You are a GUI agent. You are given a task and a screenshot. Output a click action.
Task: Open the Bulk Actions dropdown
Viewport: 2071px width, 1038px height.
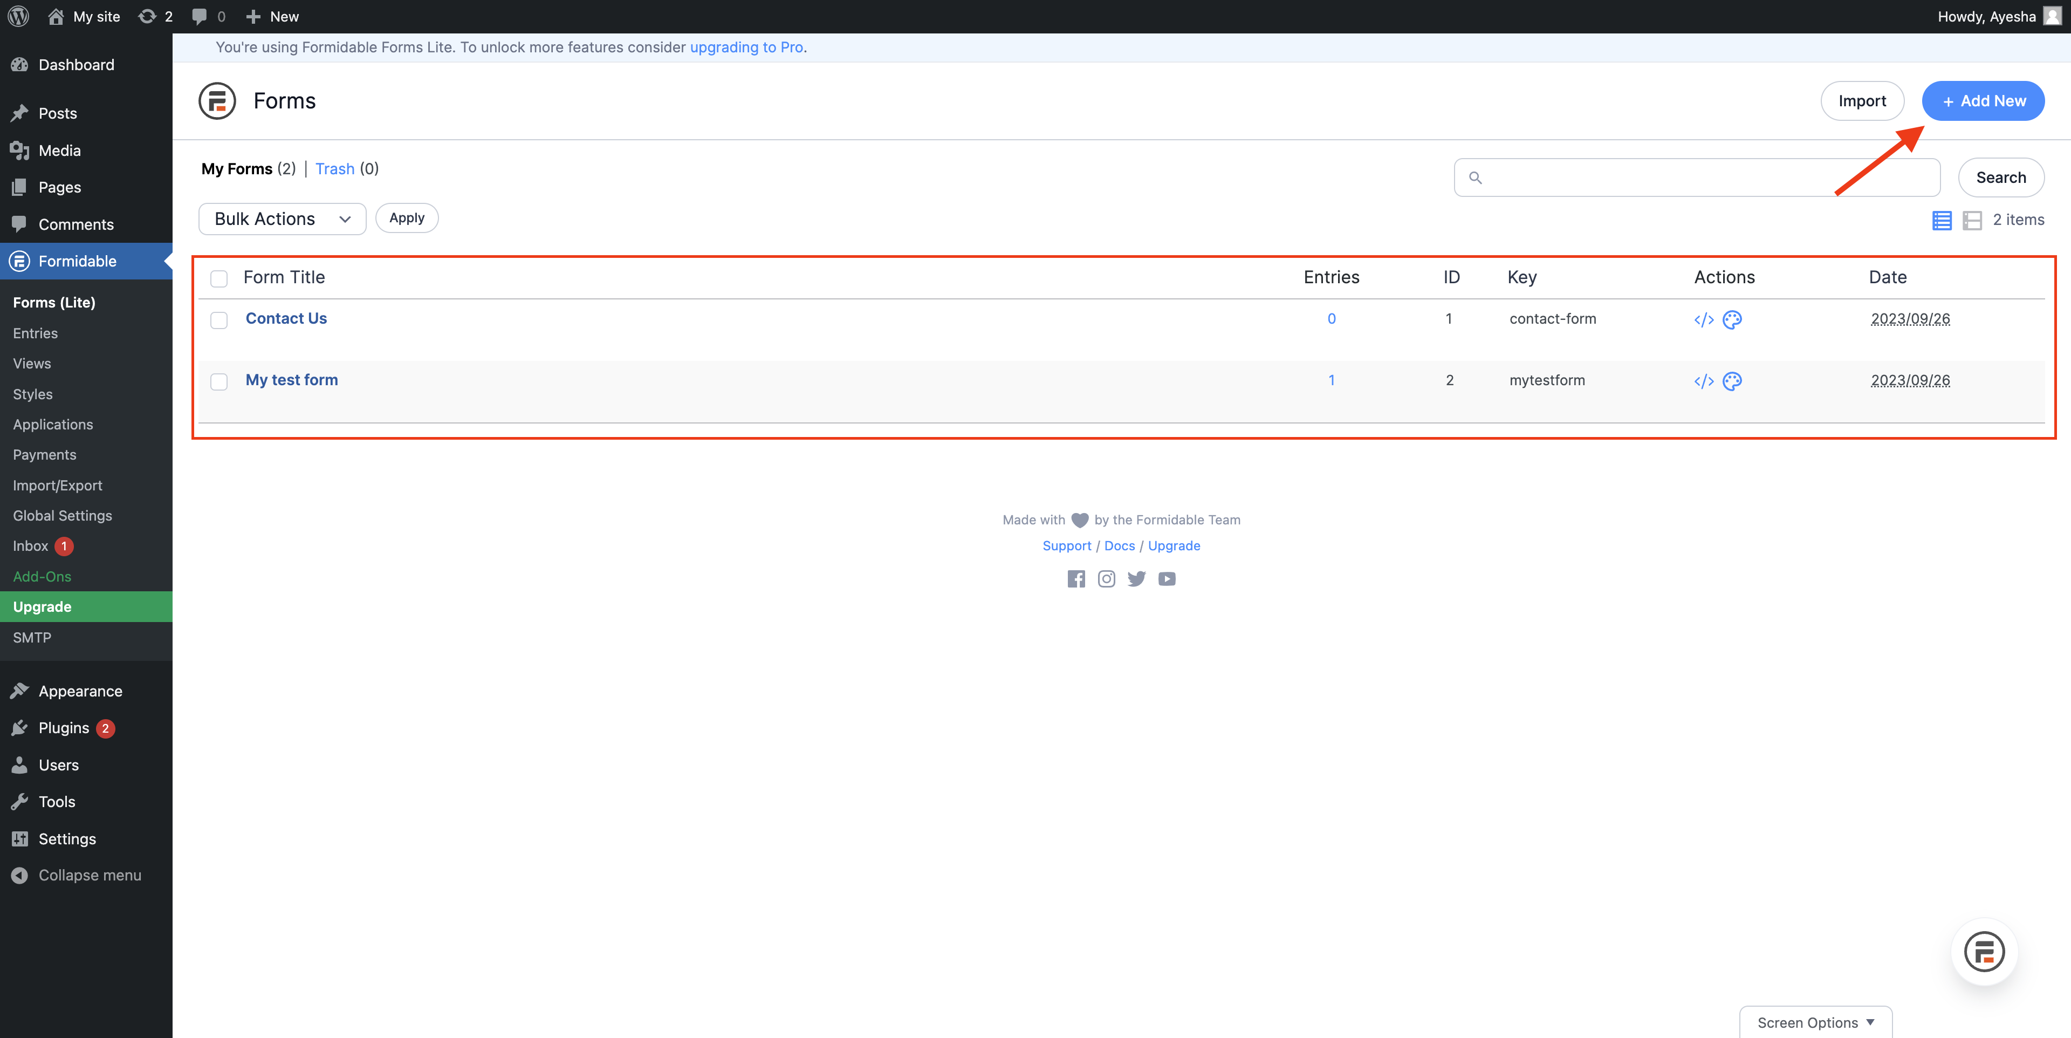coord(282,218)
